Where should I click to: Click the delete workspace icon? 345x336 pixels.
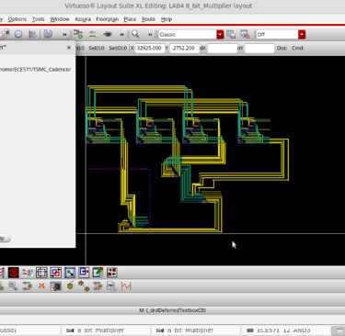[245, 34]
